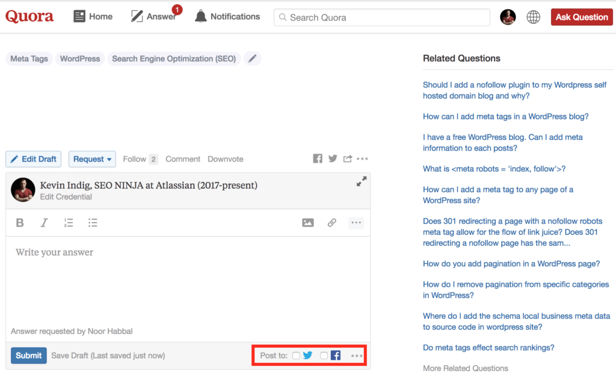Open 'meta tag to any page' question
Viewport: 616px width, 382px height.
(498, 195)
